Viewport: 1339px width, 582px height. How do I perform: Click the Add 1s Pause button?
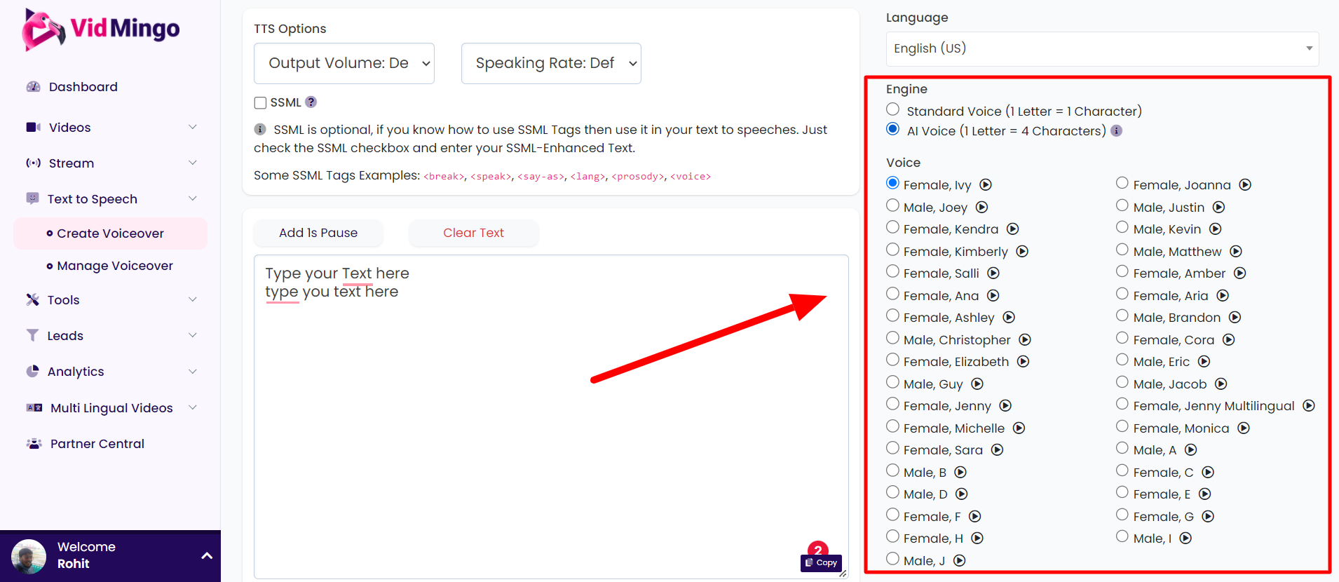click(x=318, y=233)
